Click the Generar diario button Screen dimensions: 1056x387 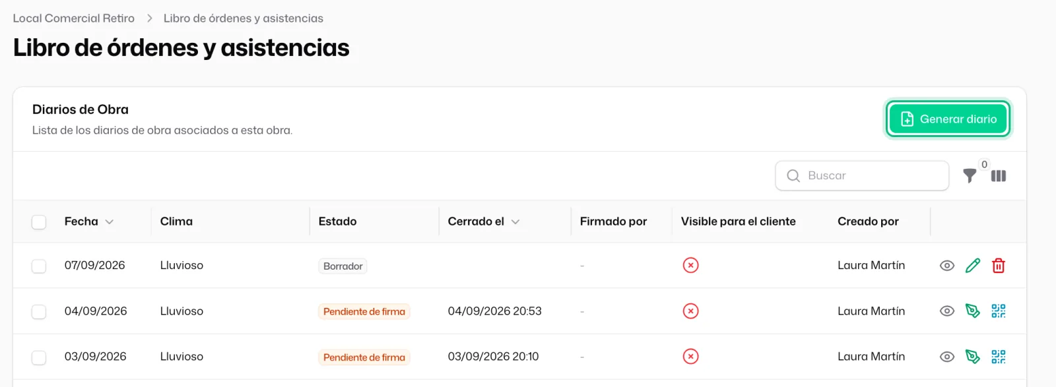(948, 119)
